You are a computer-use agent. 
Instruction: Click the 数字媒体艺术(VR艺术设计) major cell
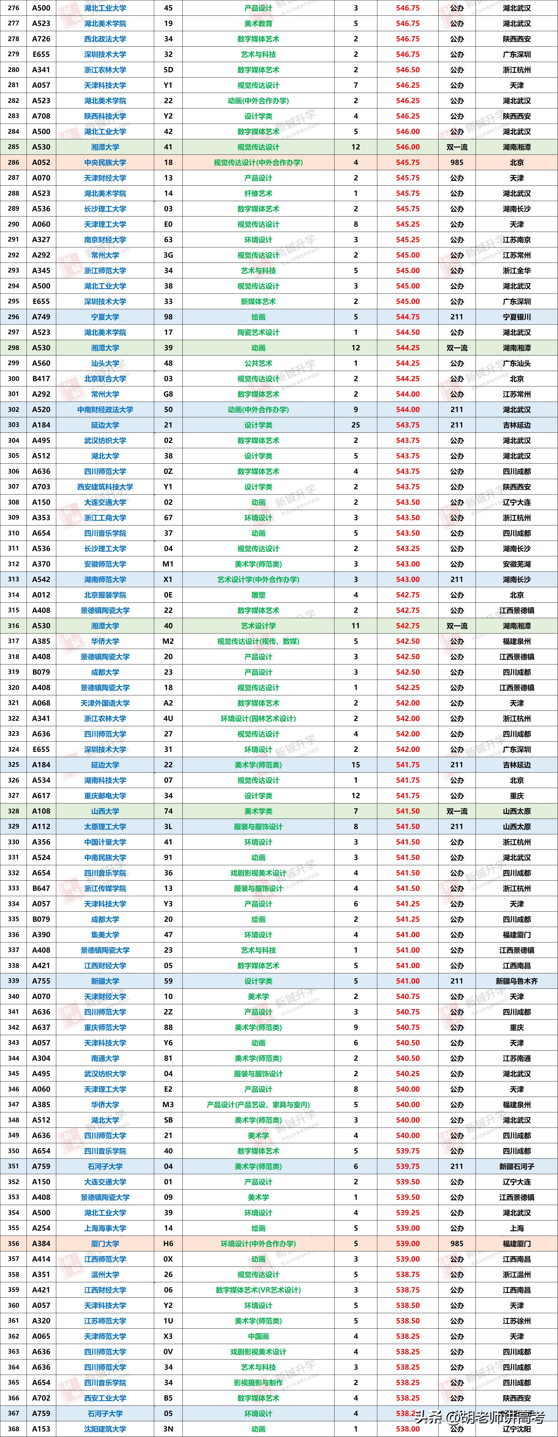(x=258, y=1290)
